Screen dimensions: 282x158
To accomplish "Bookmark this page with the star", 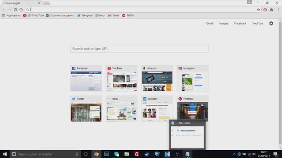I will (x=259, y=10).
